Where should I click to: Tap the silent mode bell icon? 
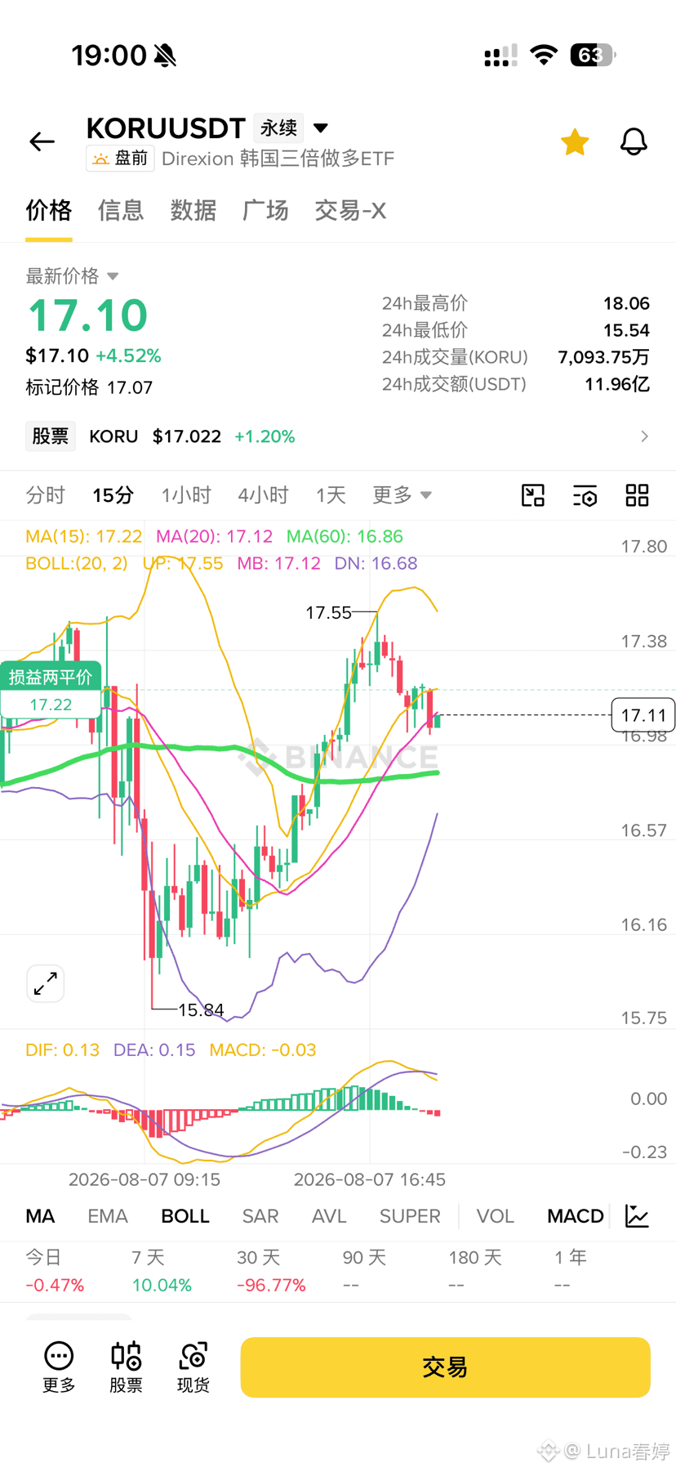coord(165,56)
